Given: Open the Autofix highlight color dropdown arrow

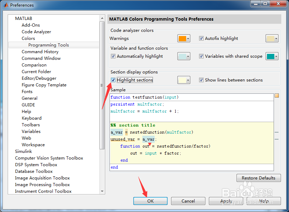Looking at the screenshot, I should coord(276,38).
